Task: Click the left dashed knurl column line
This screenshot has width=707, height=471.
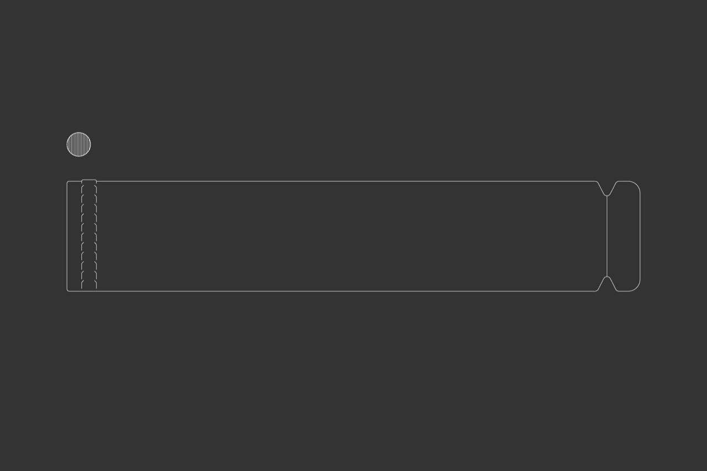Action: [82, 236]
